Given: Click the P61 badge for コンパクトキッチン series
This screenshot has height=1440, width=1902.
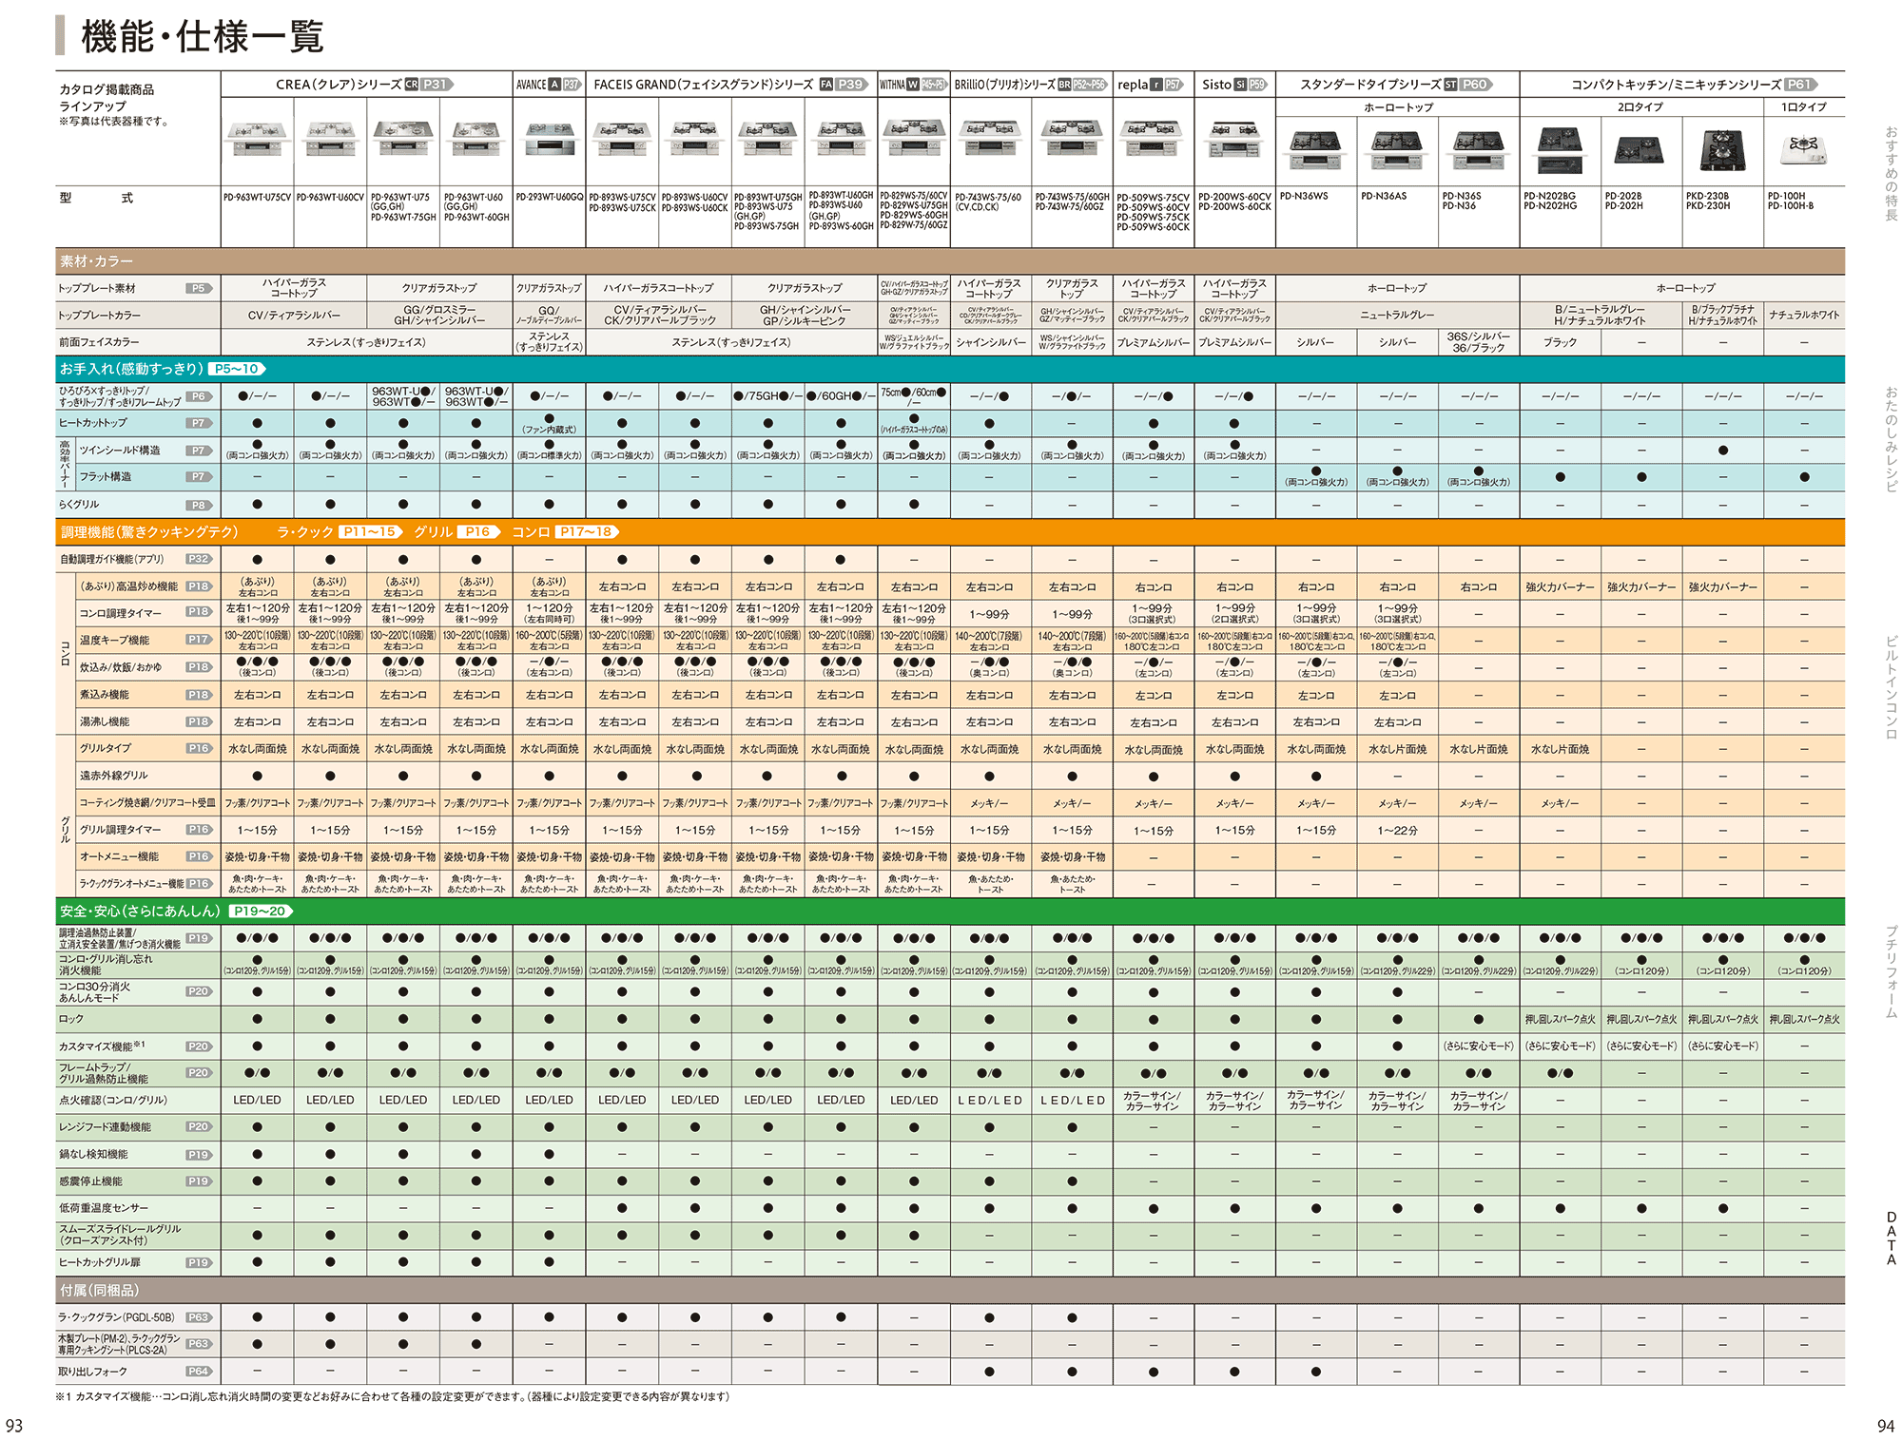Looking at the screenshot, I should point(1799,85).
